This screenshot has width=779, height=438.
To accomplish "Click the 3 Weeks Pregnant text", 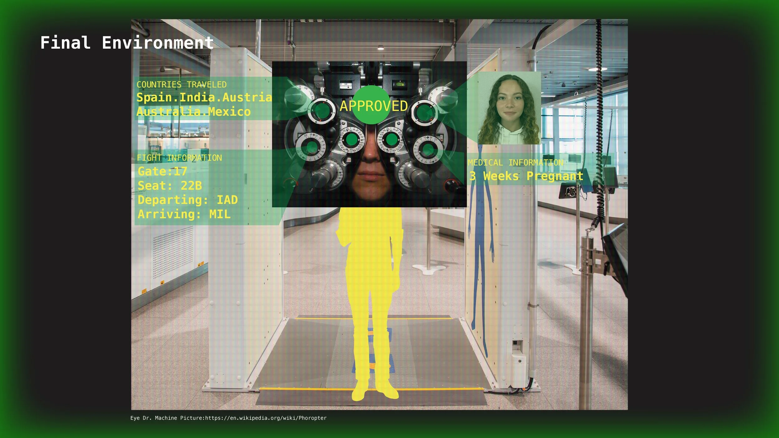I will tap(526, 176).
